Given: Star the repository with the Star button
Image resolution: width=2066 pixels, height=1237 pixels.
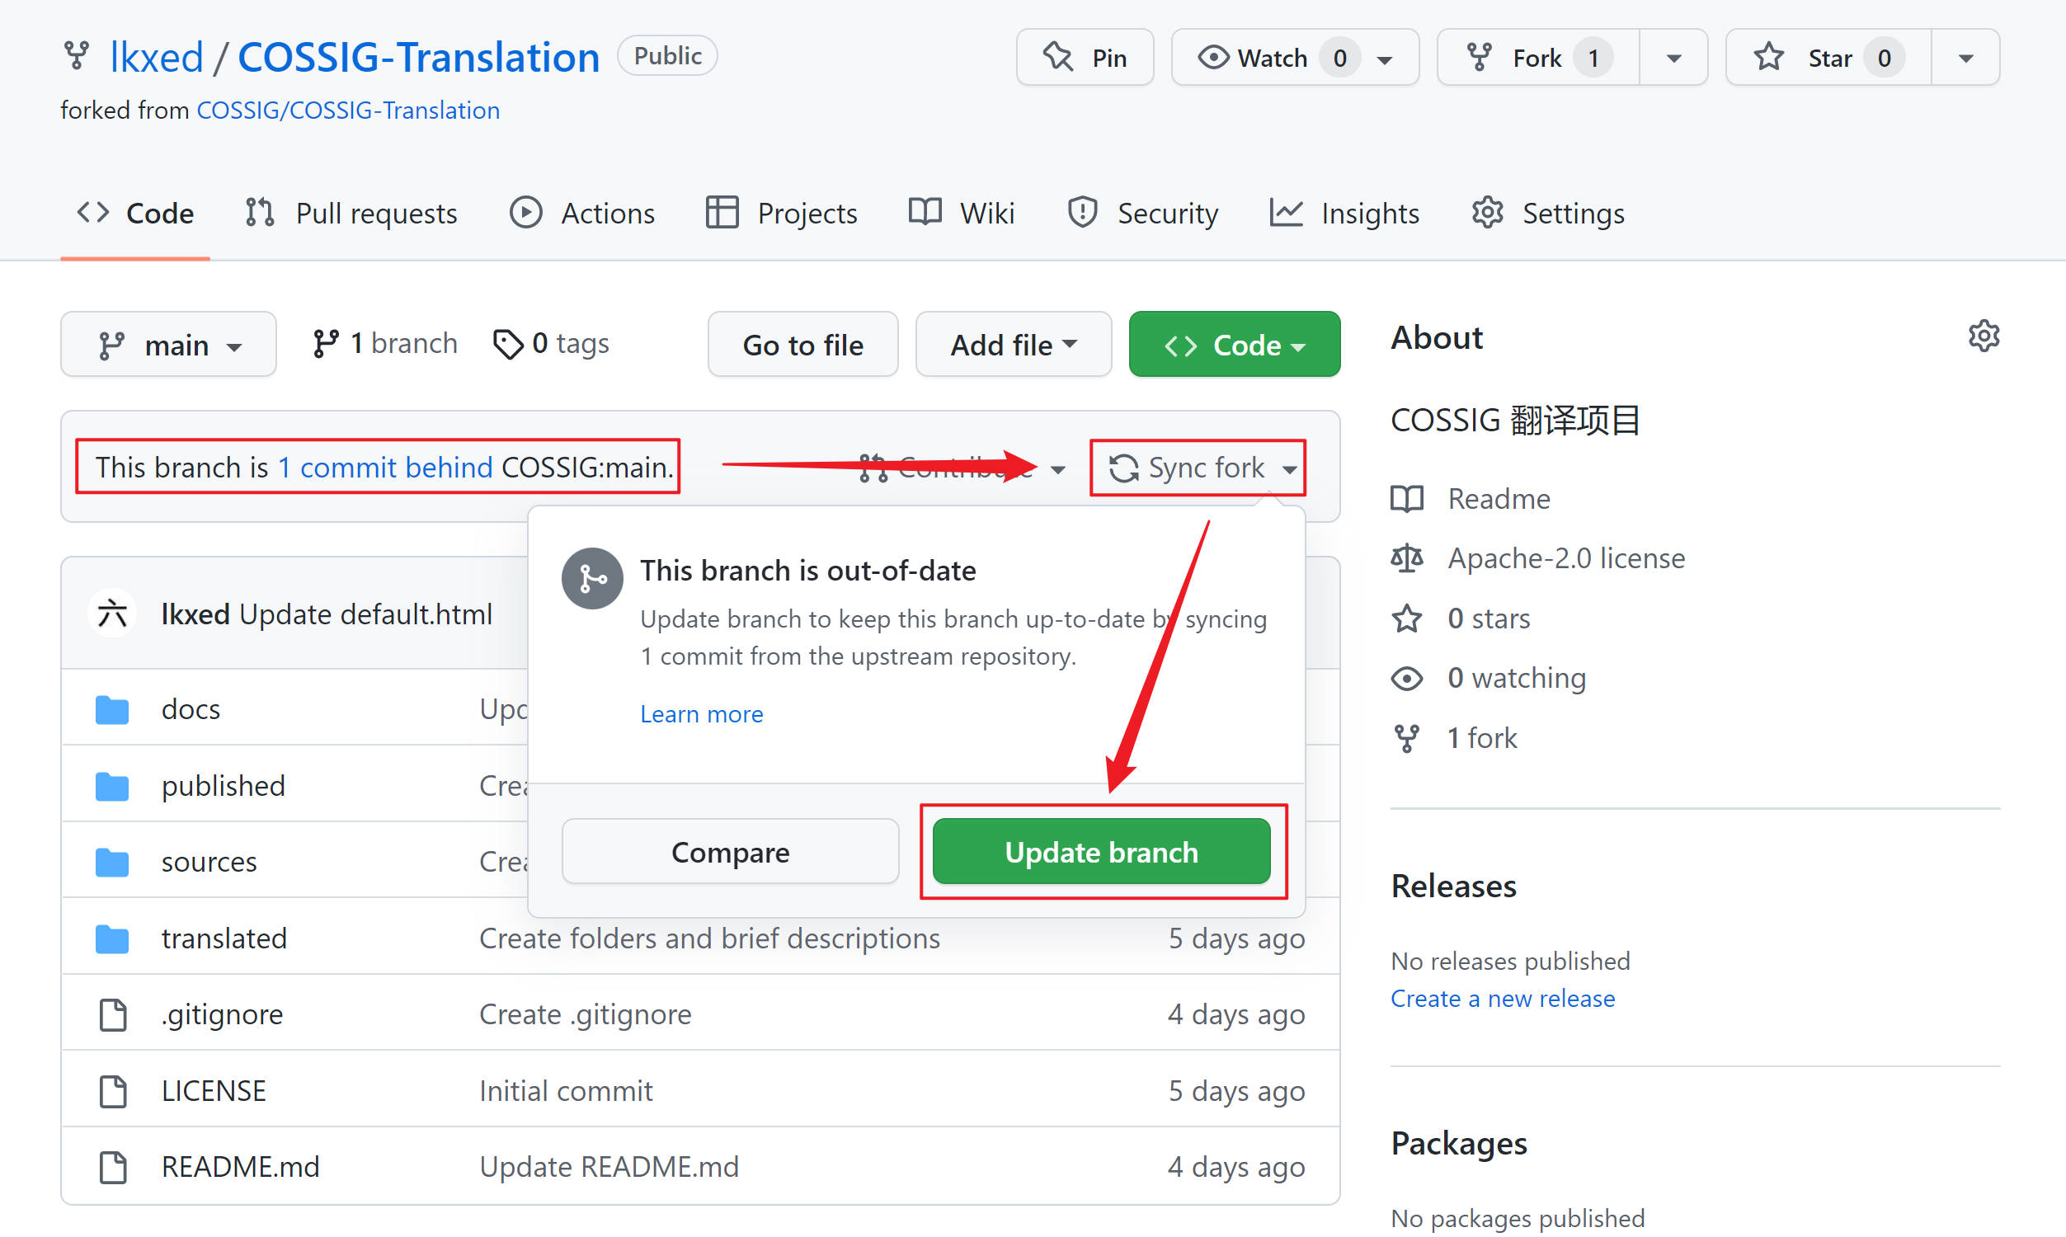Looking at the screenshot, I should point(1828,57).
